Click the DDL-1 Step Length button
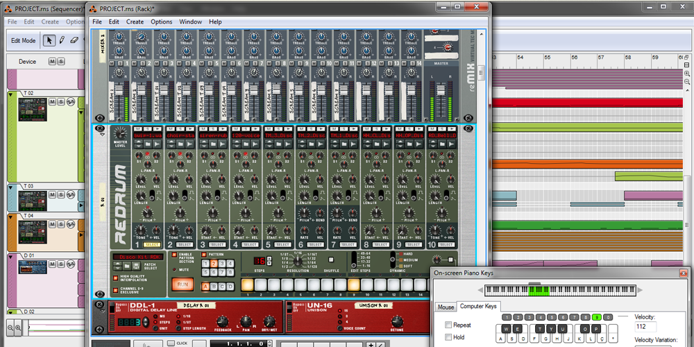Image resolution: width=694 pixels, height=347 pixels. (x=178, y=328)
